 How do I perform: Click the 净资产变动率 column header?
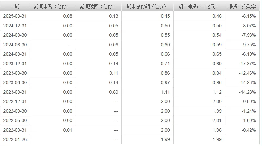pos(242,6)
